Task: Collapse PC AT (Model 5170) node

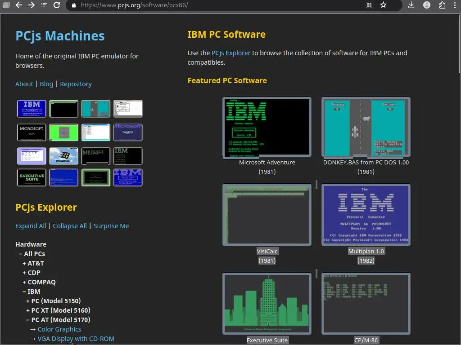Action: [x=58, y=320]
